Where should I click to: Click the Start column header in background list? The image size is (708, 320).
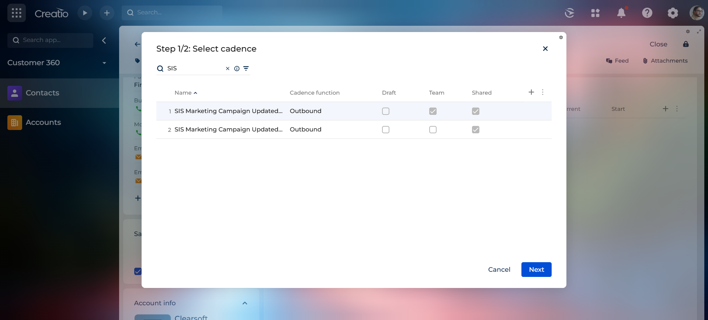coord(618,109)
